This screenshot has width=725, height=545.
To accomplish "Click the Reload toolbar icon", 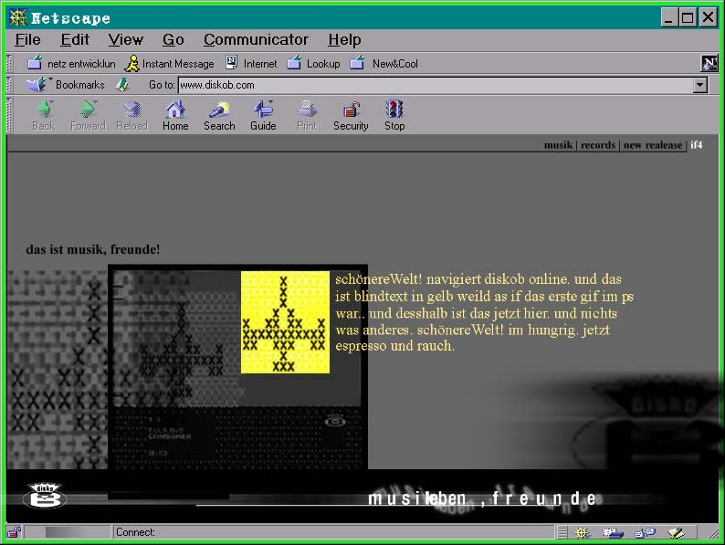I will point(131,116).
